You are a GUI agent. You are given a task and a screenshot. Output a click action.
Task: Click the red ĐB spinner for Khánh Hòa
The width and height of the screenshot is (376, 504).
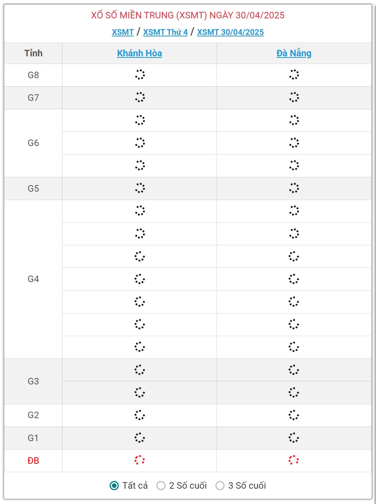click(x=140, y=460)
